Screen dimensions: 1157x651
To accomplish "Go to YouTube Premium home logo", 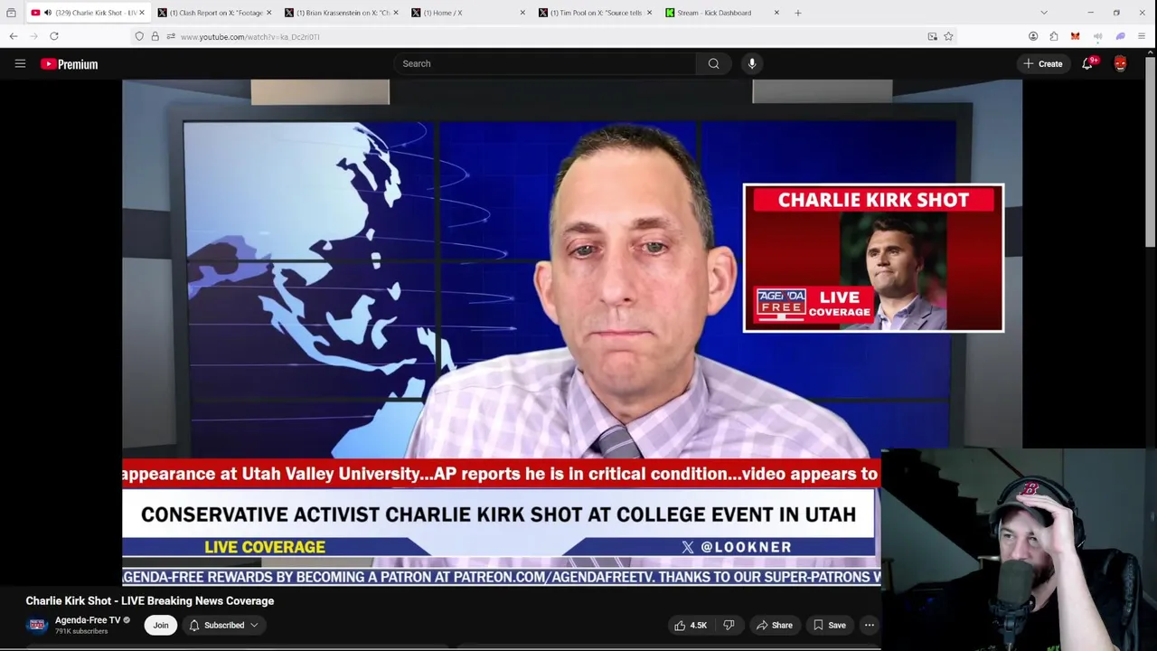I will tap(69, 64).
